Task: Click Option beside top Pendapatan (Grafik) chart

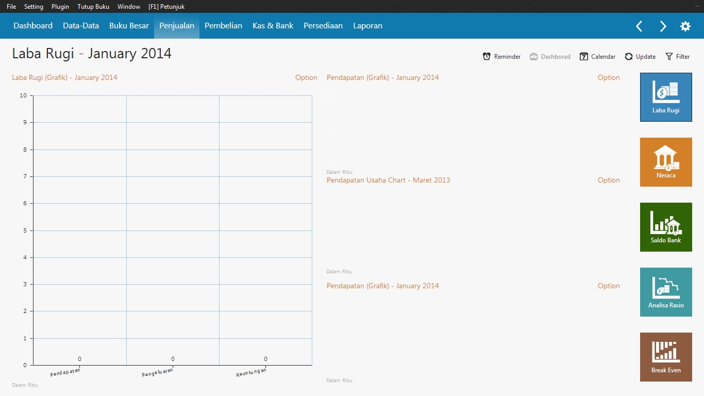Action: coord(609,78)
